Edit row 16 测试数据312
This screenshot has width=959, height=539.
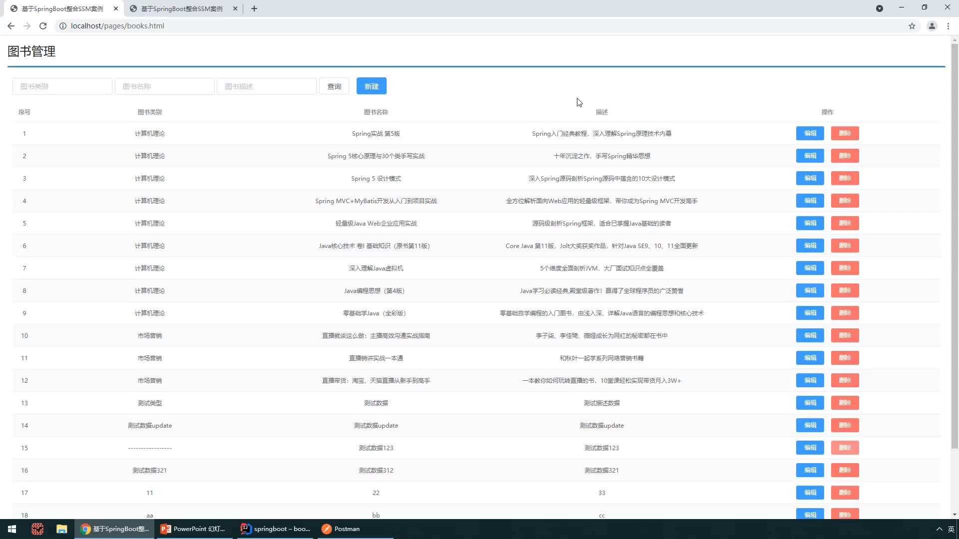[810, 470]
